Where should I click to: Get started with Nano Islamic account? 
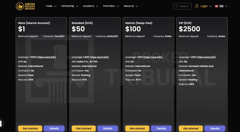click(x=30, y=128)
